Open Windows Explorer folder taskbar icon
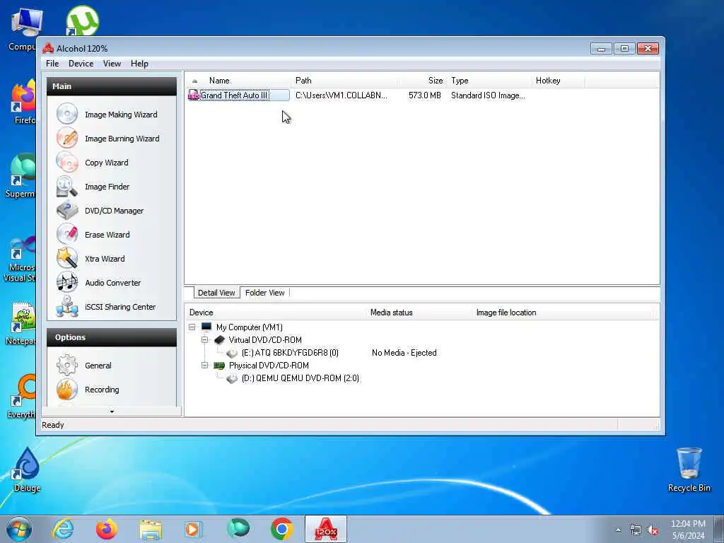The height and width of the screenshot is (543, 724). coord(151,529)
